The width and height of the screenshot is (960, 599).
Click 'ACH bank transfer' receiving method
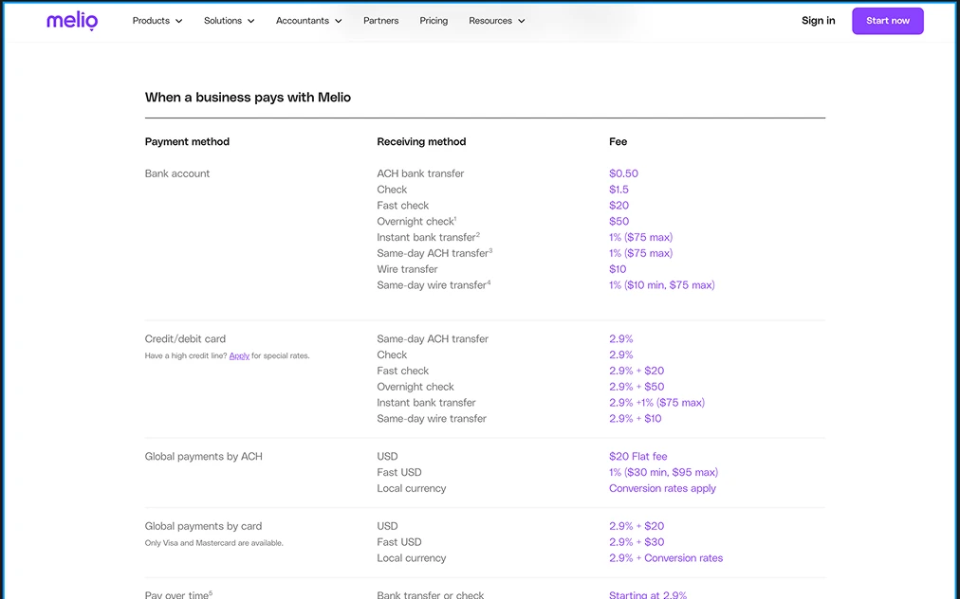pyautogui.click(x=420, y=173)
